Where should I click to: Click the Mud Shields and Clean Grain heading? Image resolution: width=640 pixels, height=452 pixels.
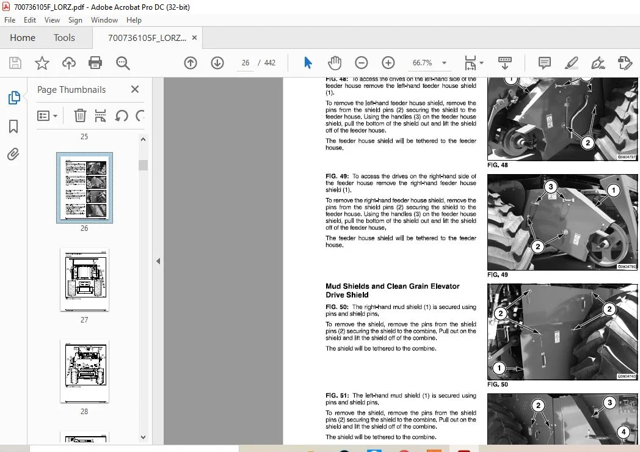pyautogui.click(x=392, y=290)
